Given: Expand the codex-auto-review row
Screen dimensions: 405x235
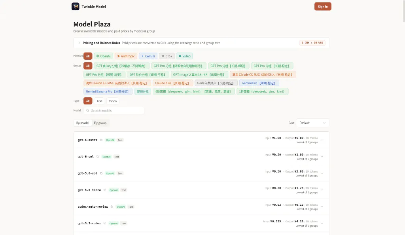Looking at the screenshot, I should (x=322, y=207).
